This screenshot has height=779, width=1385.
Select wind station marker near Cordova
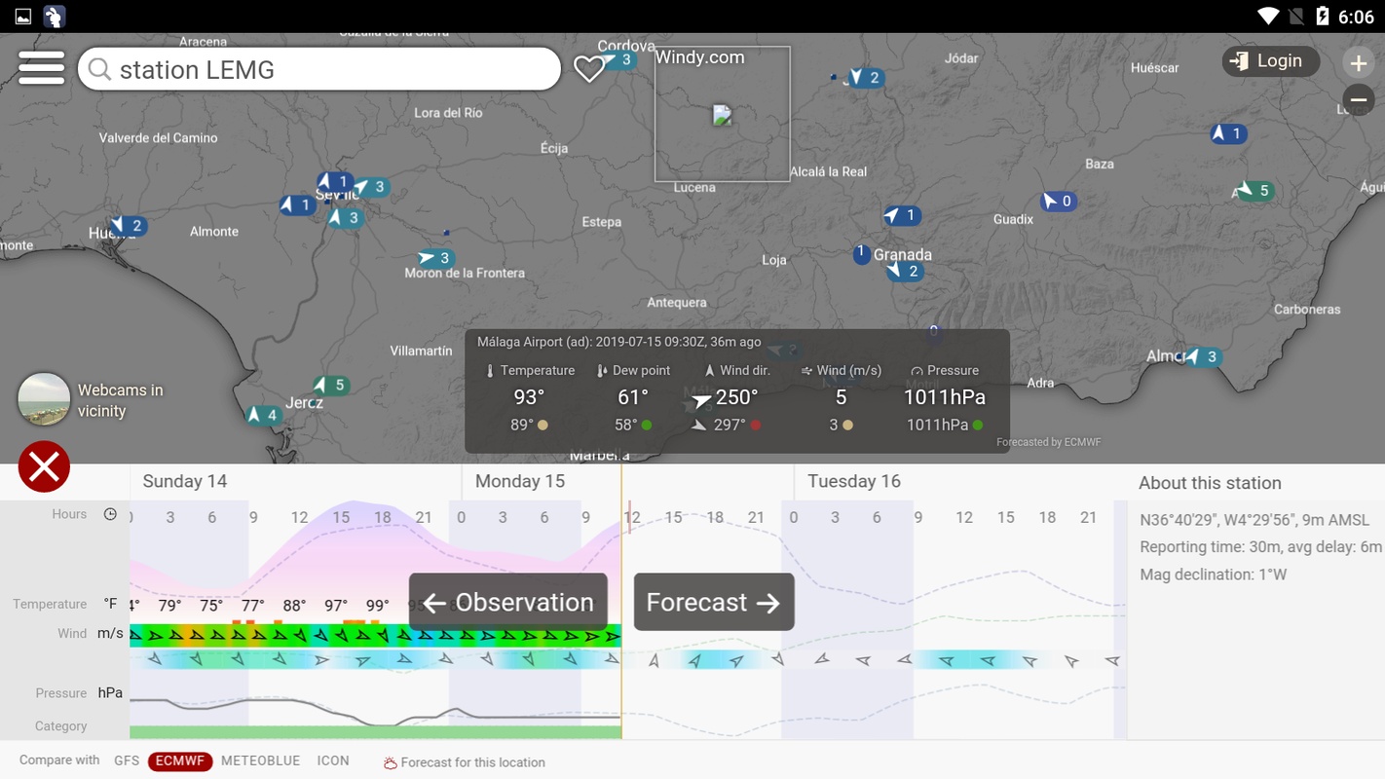coord(618,59)
